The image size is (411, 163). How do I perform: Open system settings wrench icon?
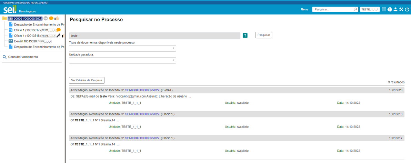pyautogui.click(x=401, y=10)
